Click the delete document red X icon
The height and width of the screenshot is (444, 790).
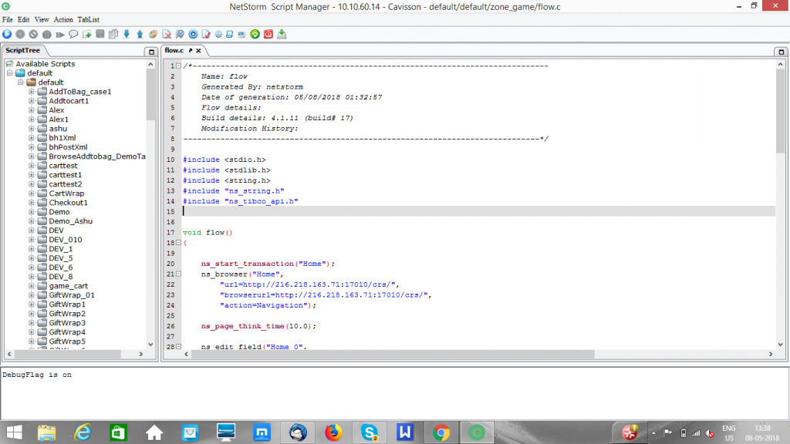pos(167,34)
